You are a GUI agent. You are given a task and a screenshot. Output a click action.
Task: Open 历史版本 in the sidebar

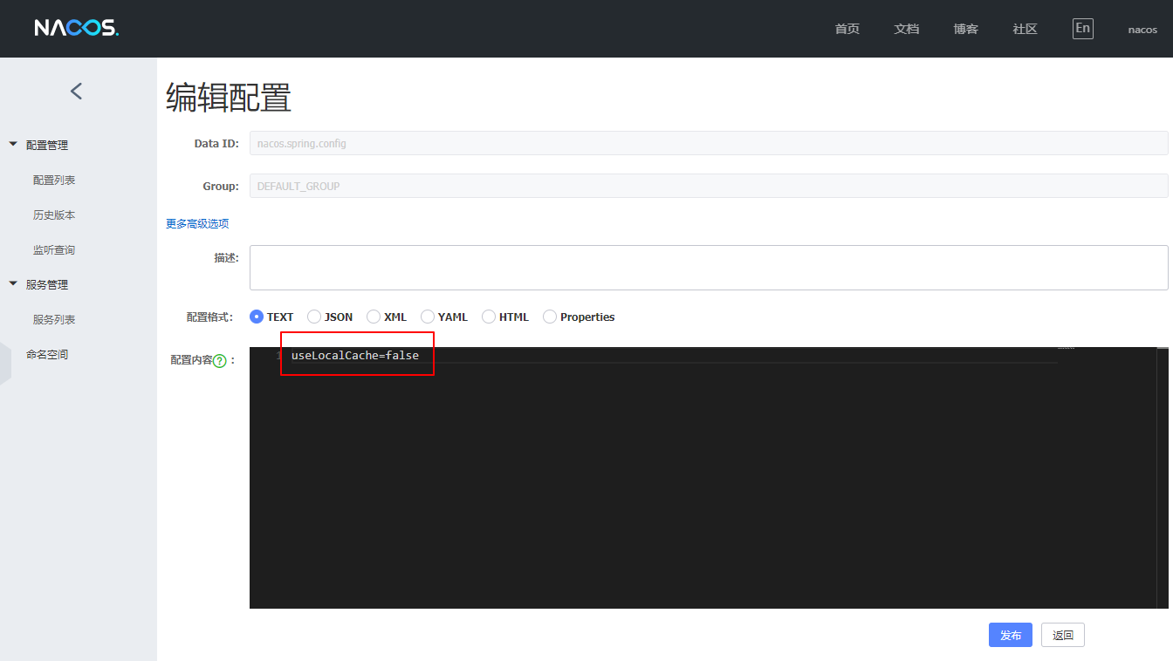(54, 215)
